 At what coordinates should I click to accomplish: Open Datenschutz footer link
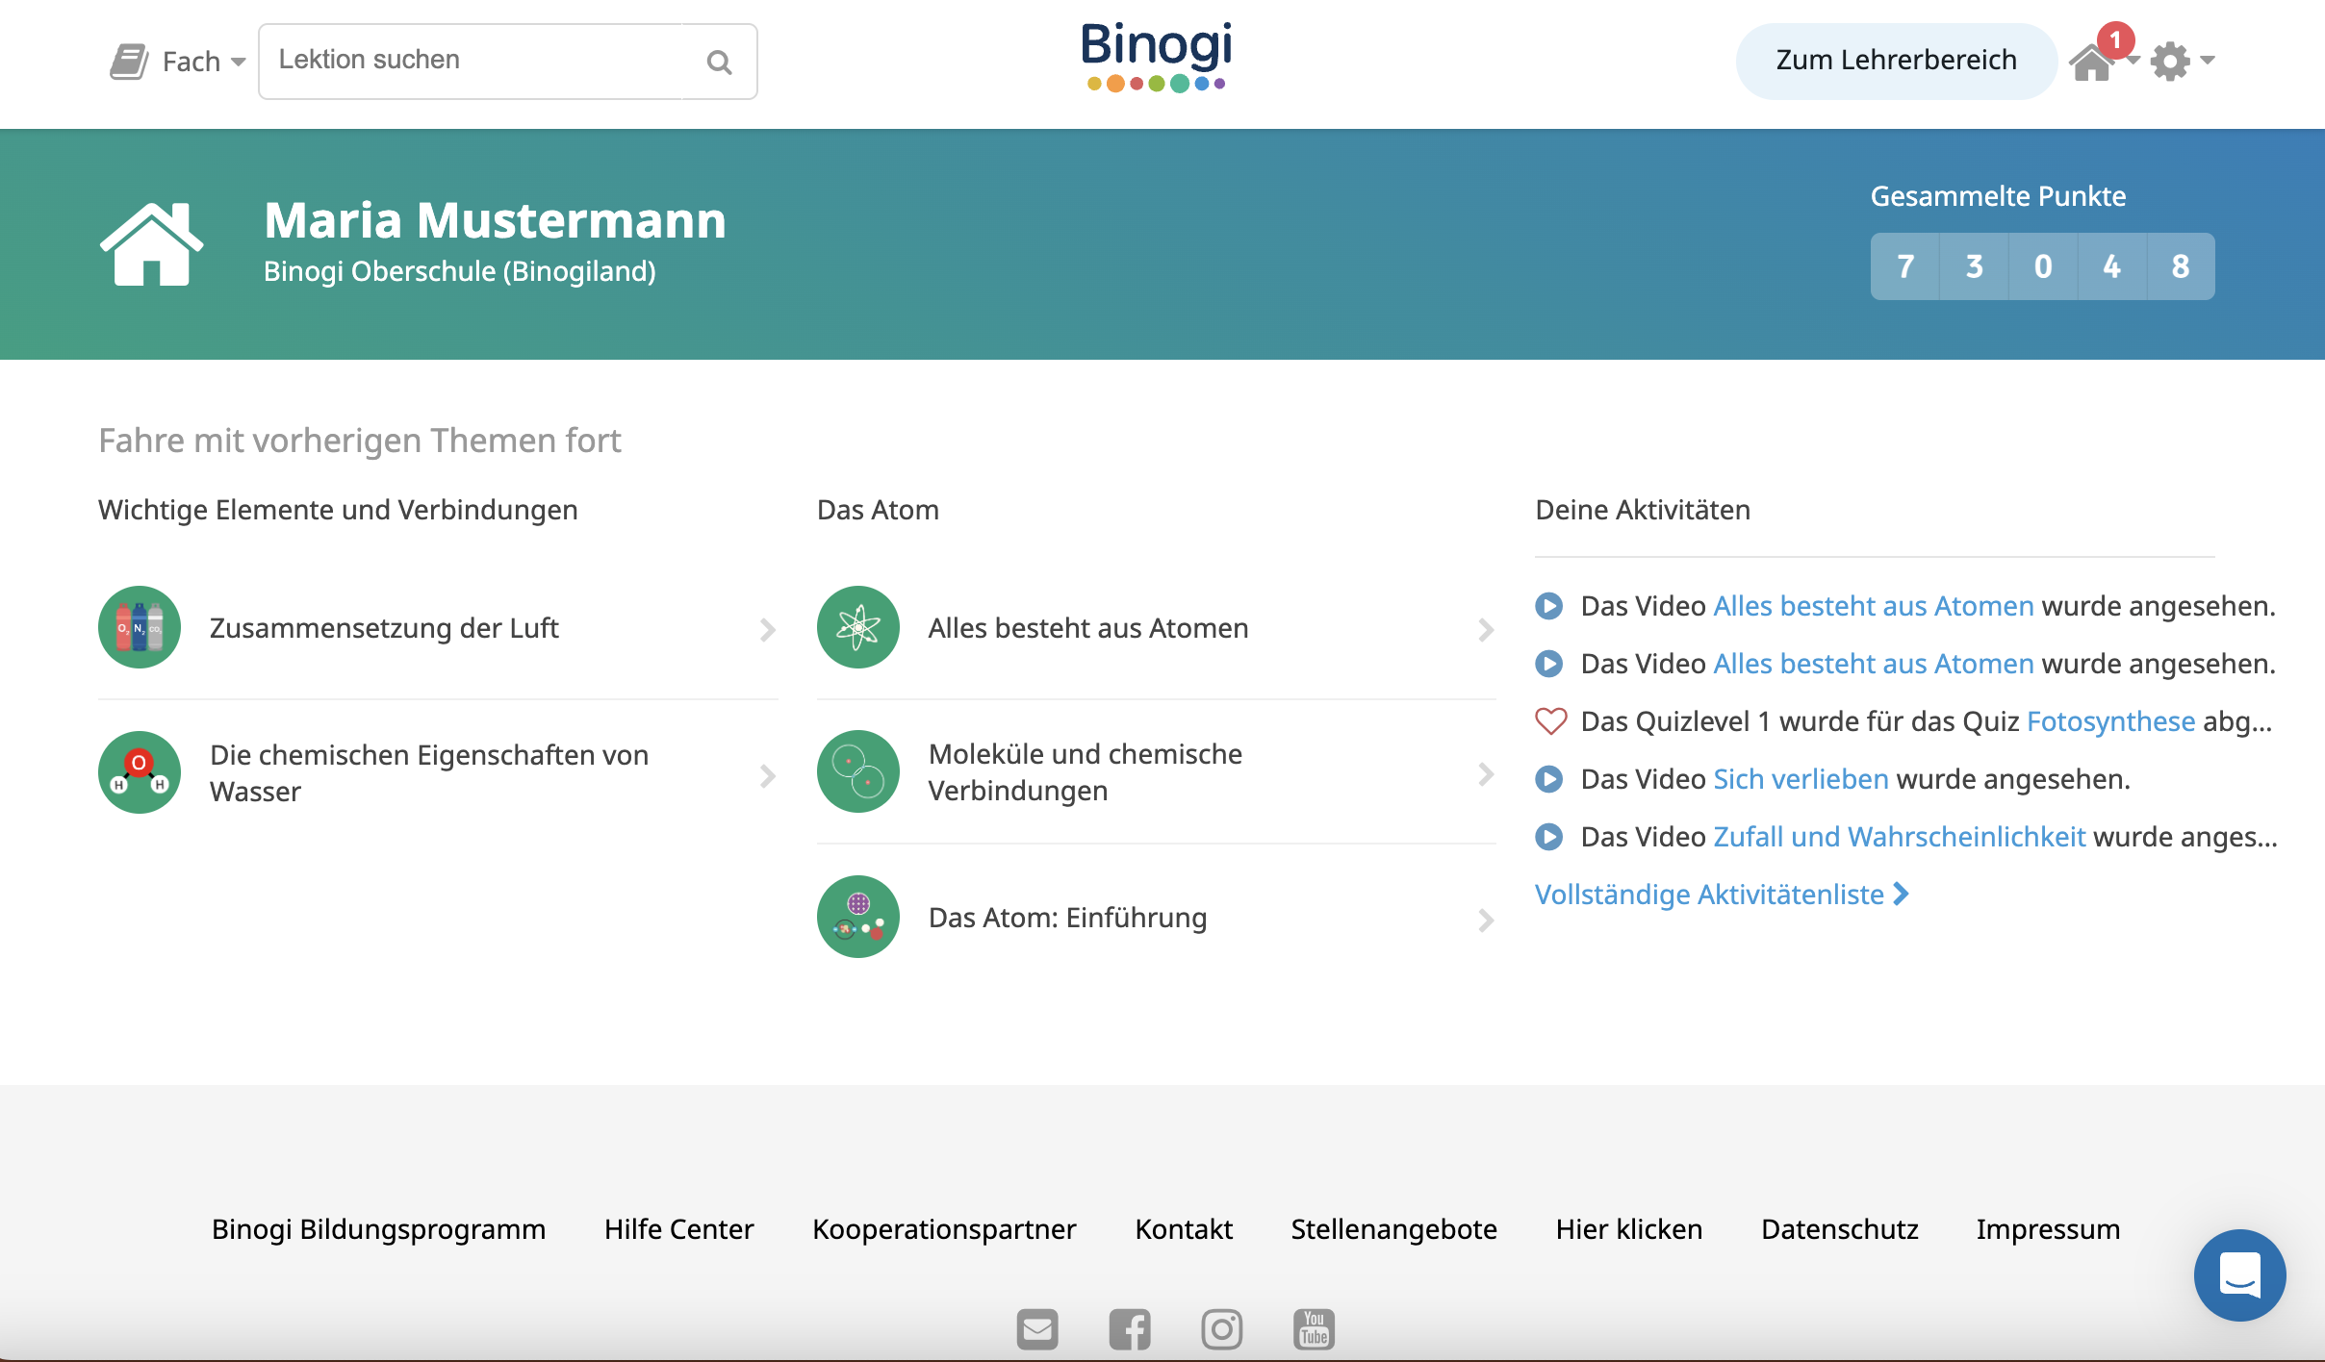[x=1839, y=1229]
